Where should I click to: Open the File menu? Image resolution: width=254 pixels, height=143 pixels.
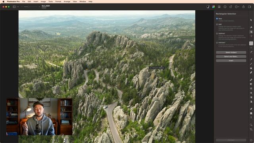coord(24,2)
